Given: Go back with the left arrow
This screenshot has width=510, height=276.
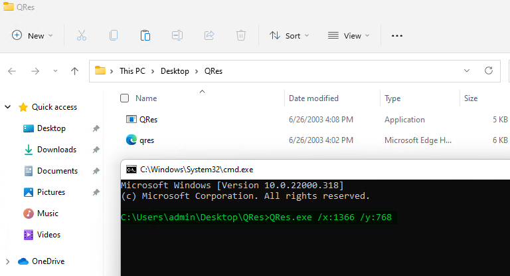Looking at the screenshot, I should point(12,71).
